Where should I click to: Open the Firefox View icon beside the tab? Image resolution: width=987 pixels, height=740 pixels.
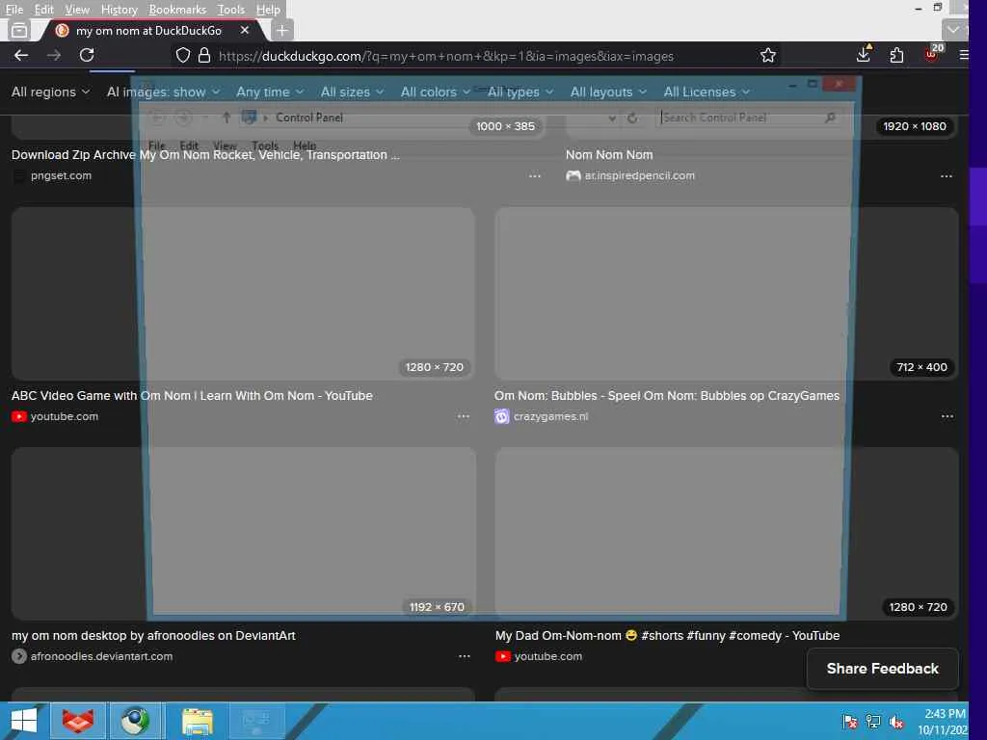19,30
